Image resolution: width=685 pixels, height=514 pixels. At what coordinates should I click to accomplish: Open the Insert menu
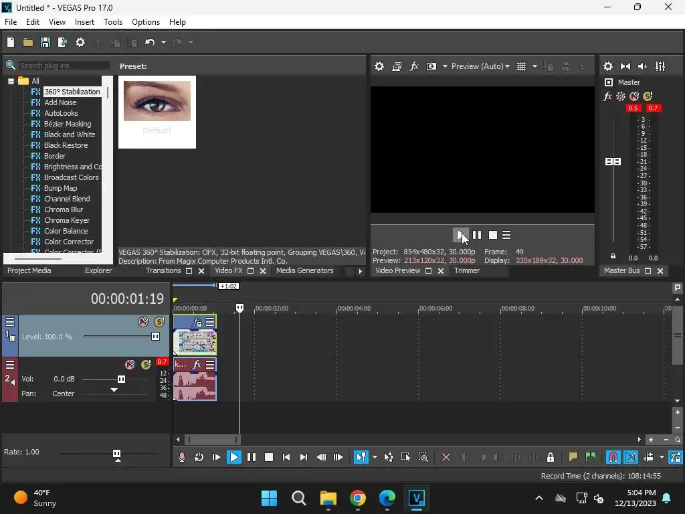(x=84, y=22)
